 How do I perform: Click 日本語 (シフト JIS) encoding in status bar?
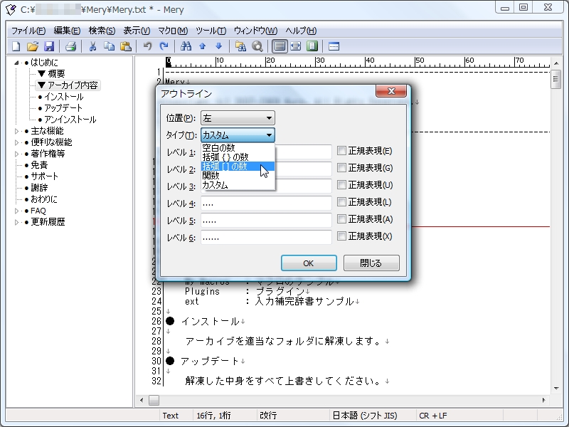coord(365,416)
